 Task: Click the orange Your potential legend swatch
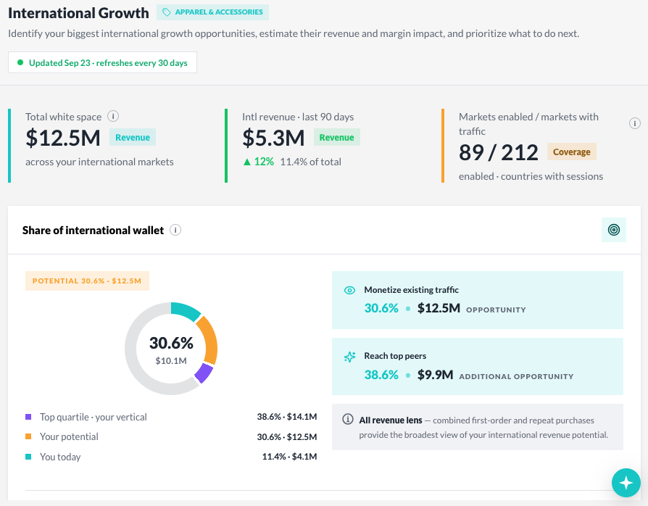28,436
